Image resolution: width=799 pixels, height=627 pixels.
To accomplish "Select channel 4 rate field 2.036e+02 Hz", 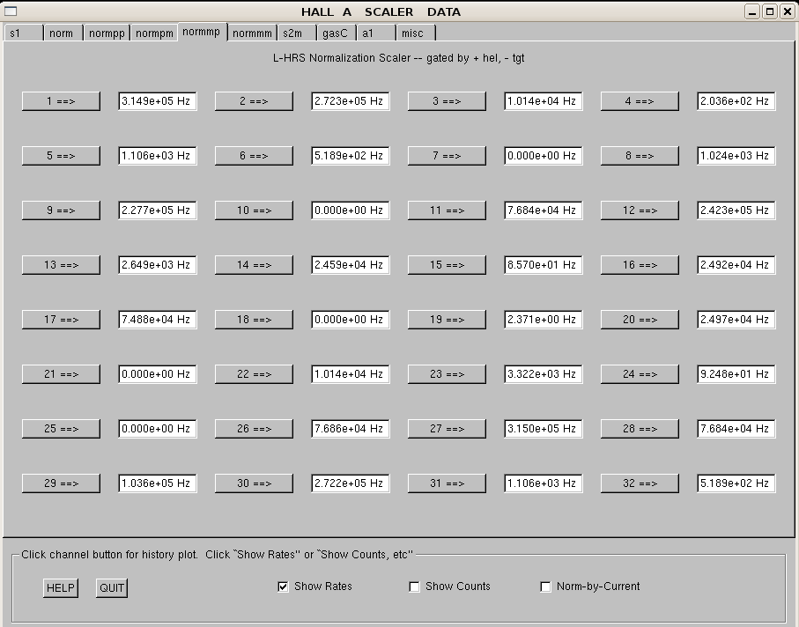I will point(736,101).
